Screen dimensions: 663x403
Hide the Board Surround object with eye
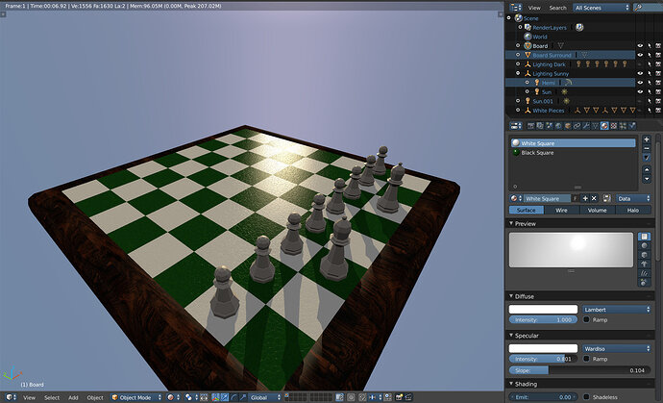pyautogui.click(x=640, y=55)
